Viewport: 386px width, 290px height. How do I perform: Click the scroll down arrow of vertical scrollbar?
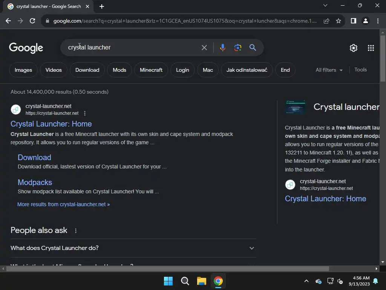click(383, 262)
